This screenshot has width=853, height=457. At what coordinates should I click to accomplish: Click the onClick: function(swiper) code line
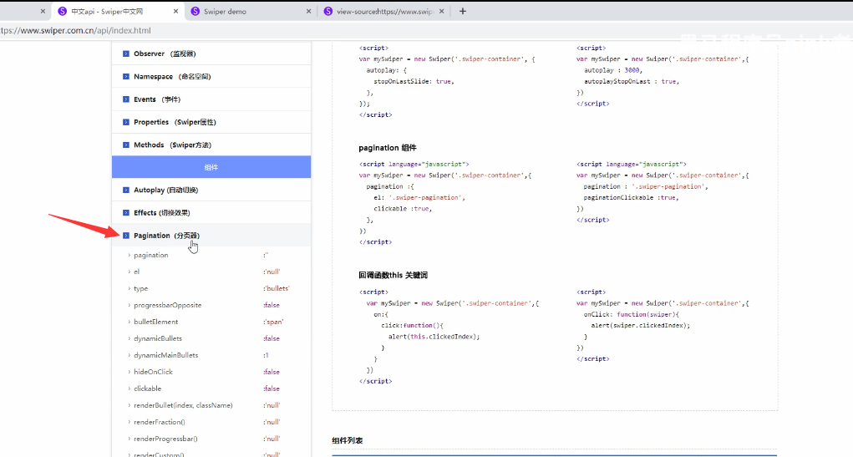(631, 314)
